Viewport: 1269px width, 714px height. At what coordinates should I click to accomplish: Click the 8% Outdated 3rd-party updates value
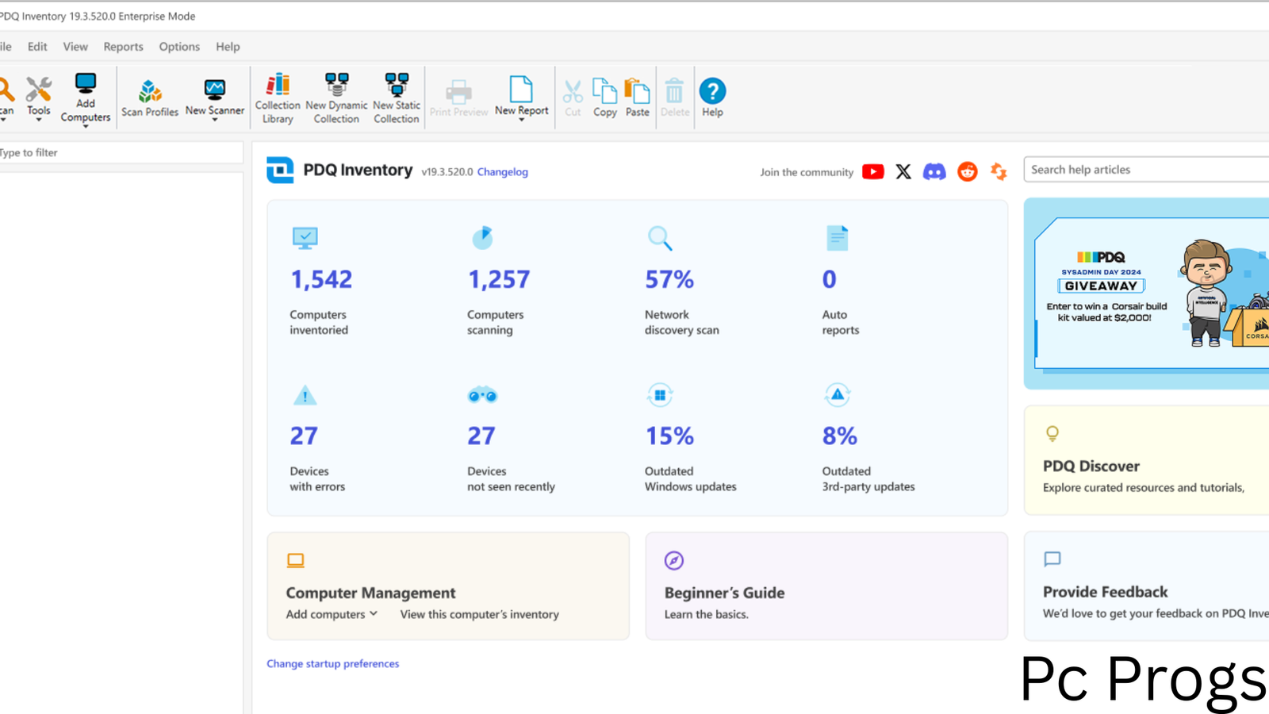840,436
